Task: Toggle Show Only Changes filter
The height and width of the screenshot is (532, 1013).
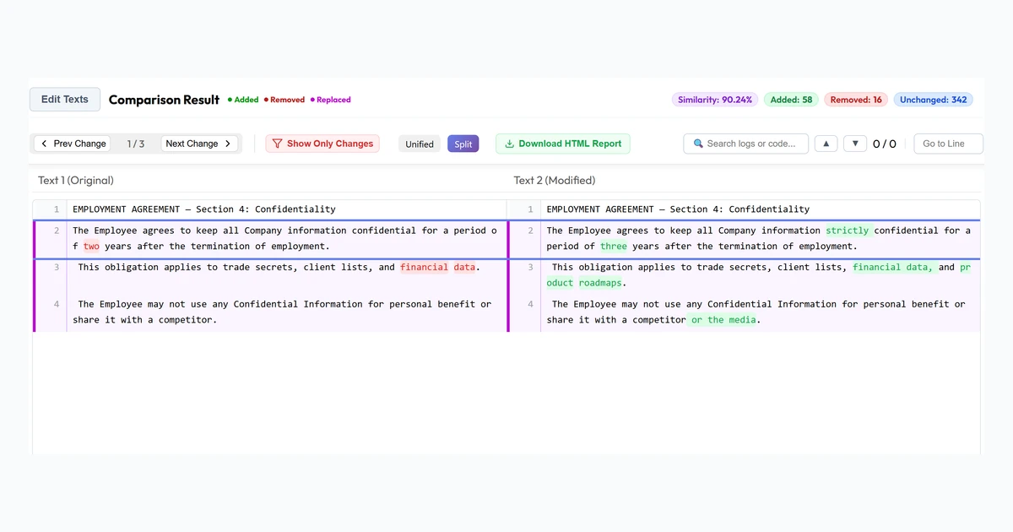Action: coord(322,144)
